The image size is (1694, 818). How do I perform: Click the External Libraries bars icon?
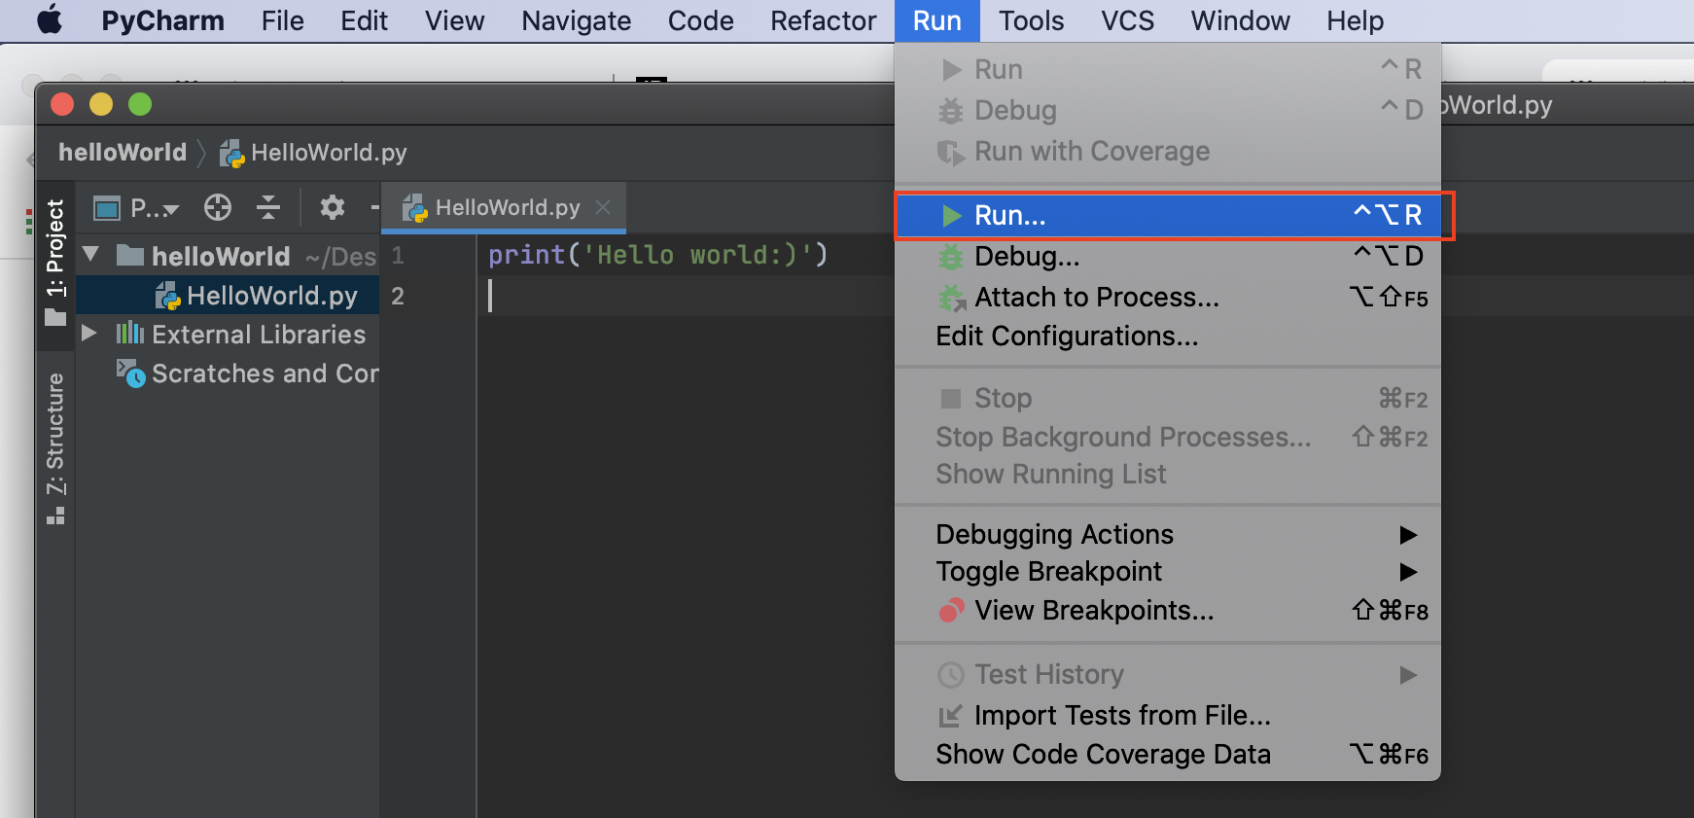[130, 334]
